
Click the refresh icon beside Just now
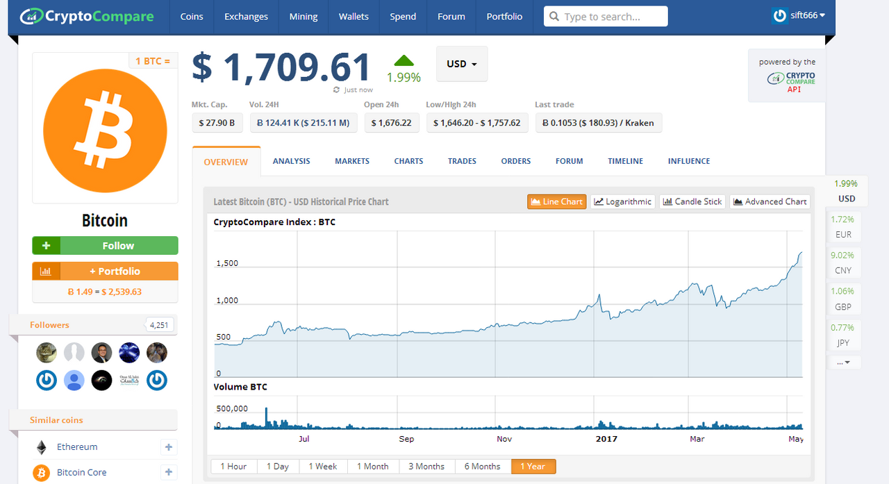coord(337,90)
